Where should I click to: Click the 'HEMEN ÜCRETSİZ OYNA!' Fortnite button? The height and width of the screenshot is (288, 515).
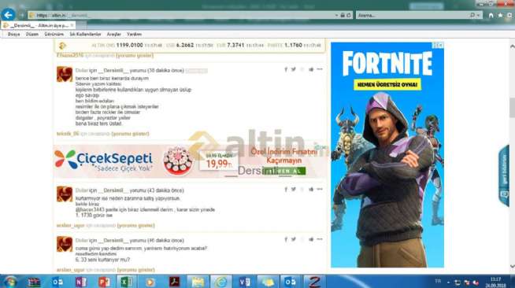(x=387, y=84)
